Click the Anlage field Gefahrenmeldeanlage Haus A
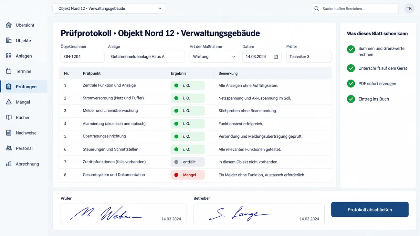This screenshot has width=420, height=236. click(146, 56)
